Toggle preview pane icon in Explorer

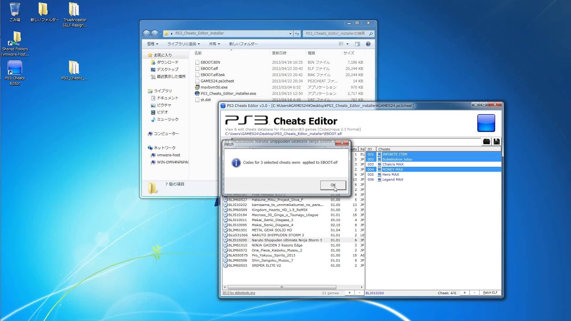357,44
